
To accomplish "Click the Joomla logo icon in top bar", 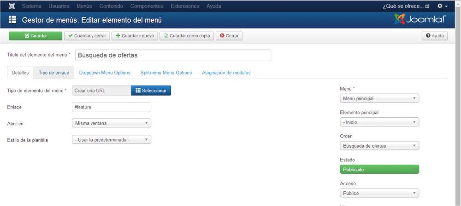I will point(12,6).
